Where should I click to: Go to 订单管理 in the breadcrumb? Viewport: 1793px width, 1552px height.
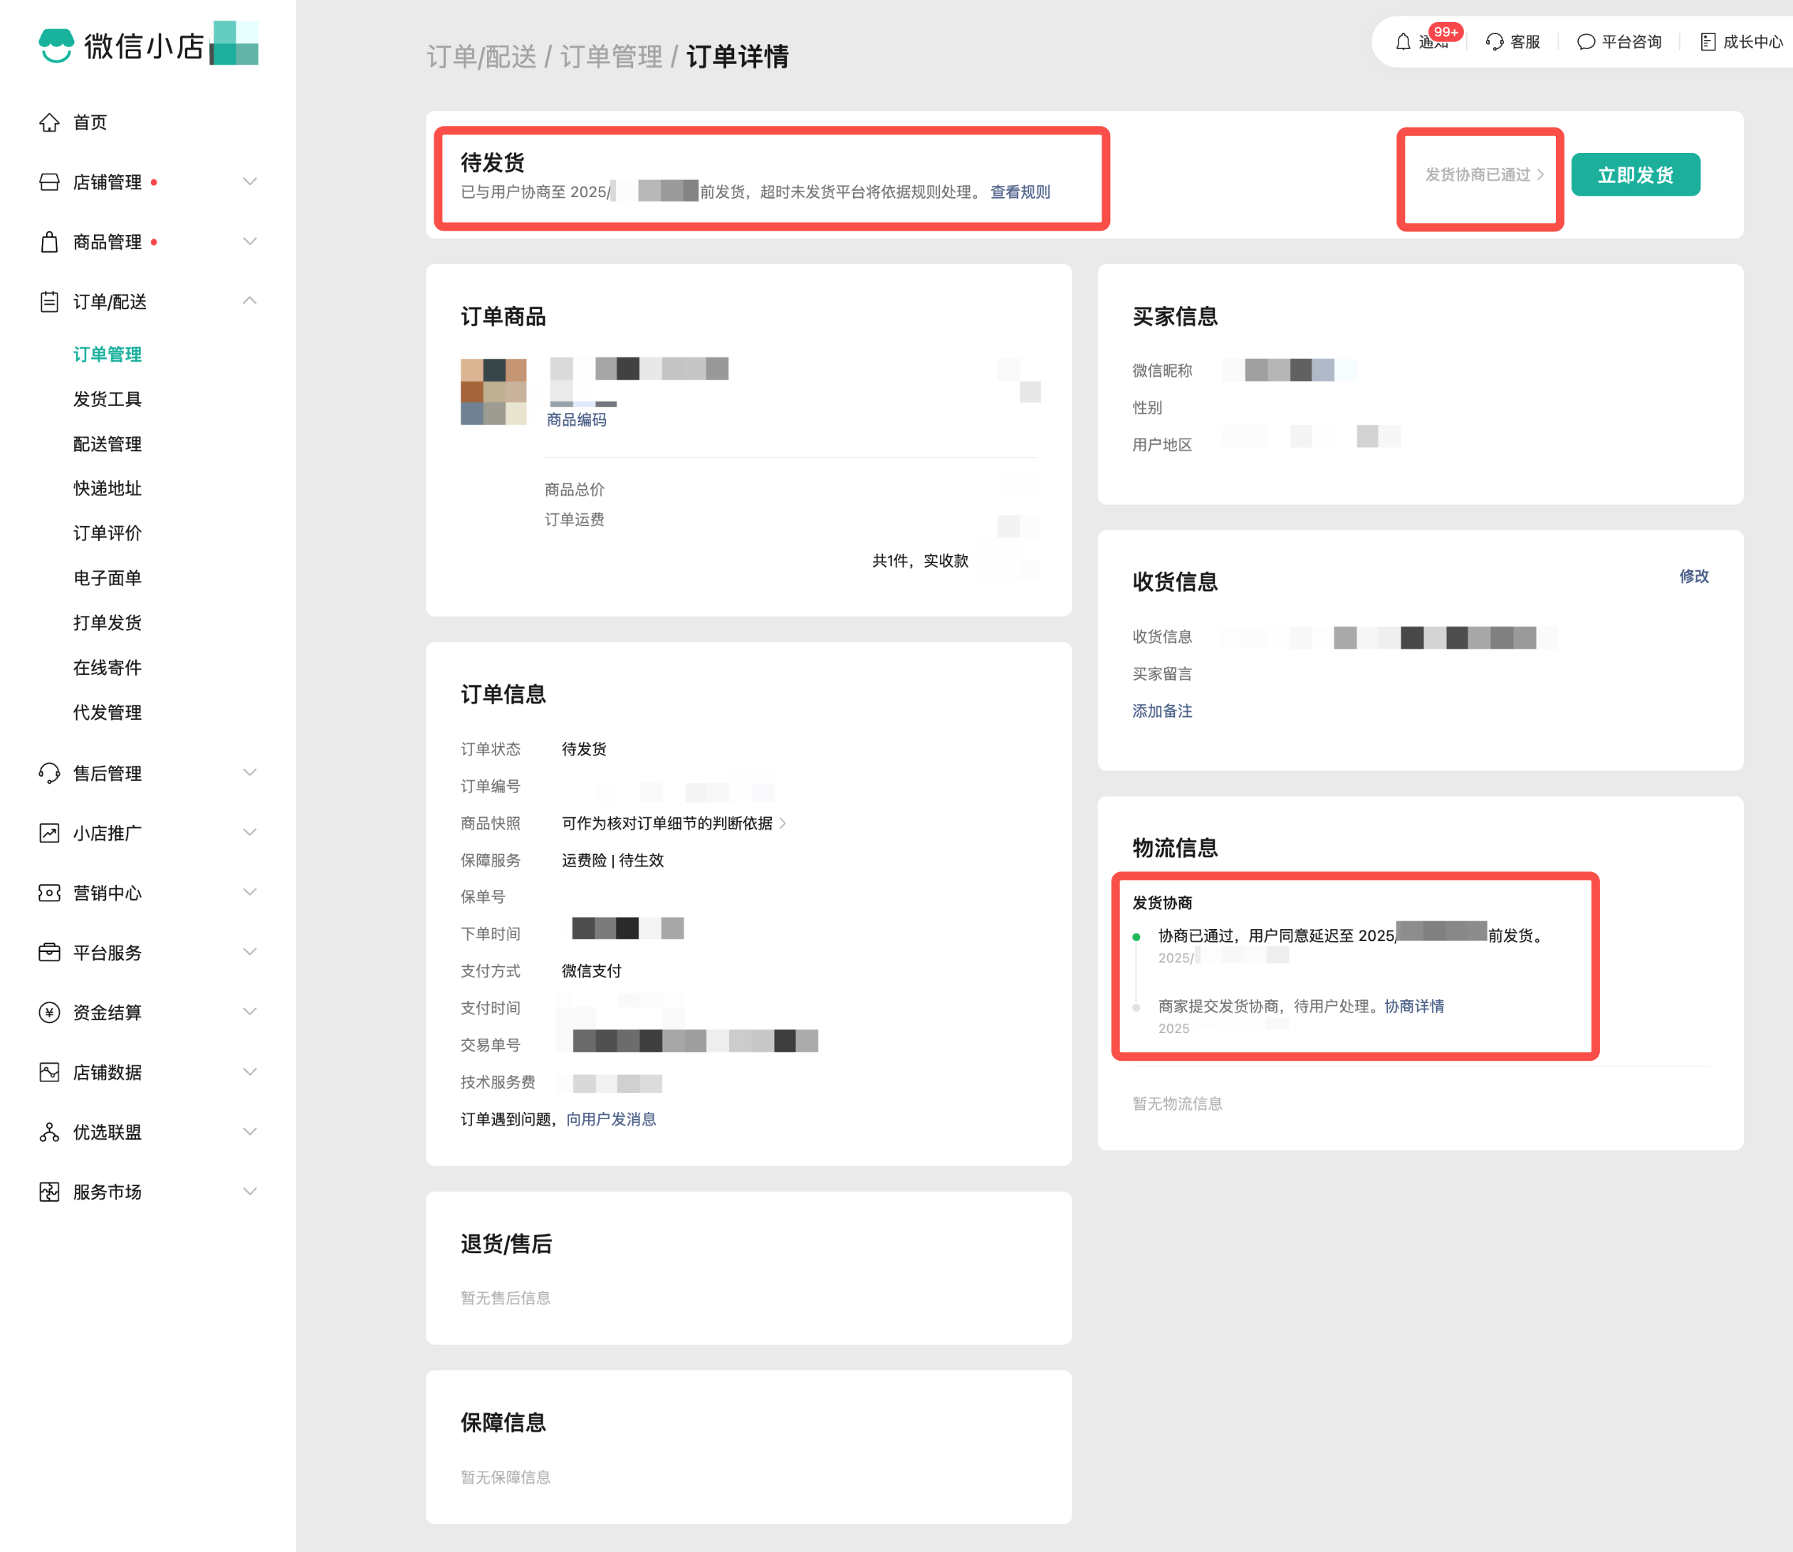pos(611,57)
